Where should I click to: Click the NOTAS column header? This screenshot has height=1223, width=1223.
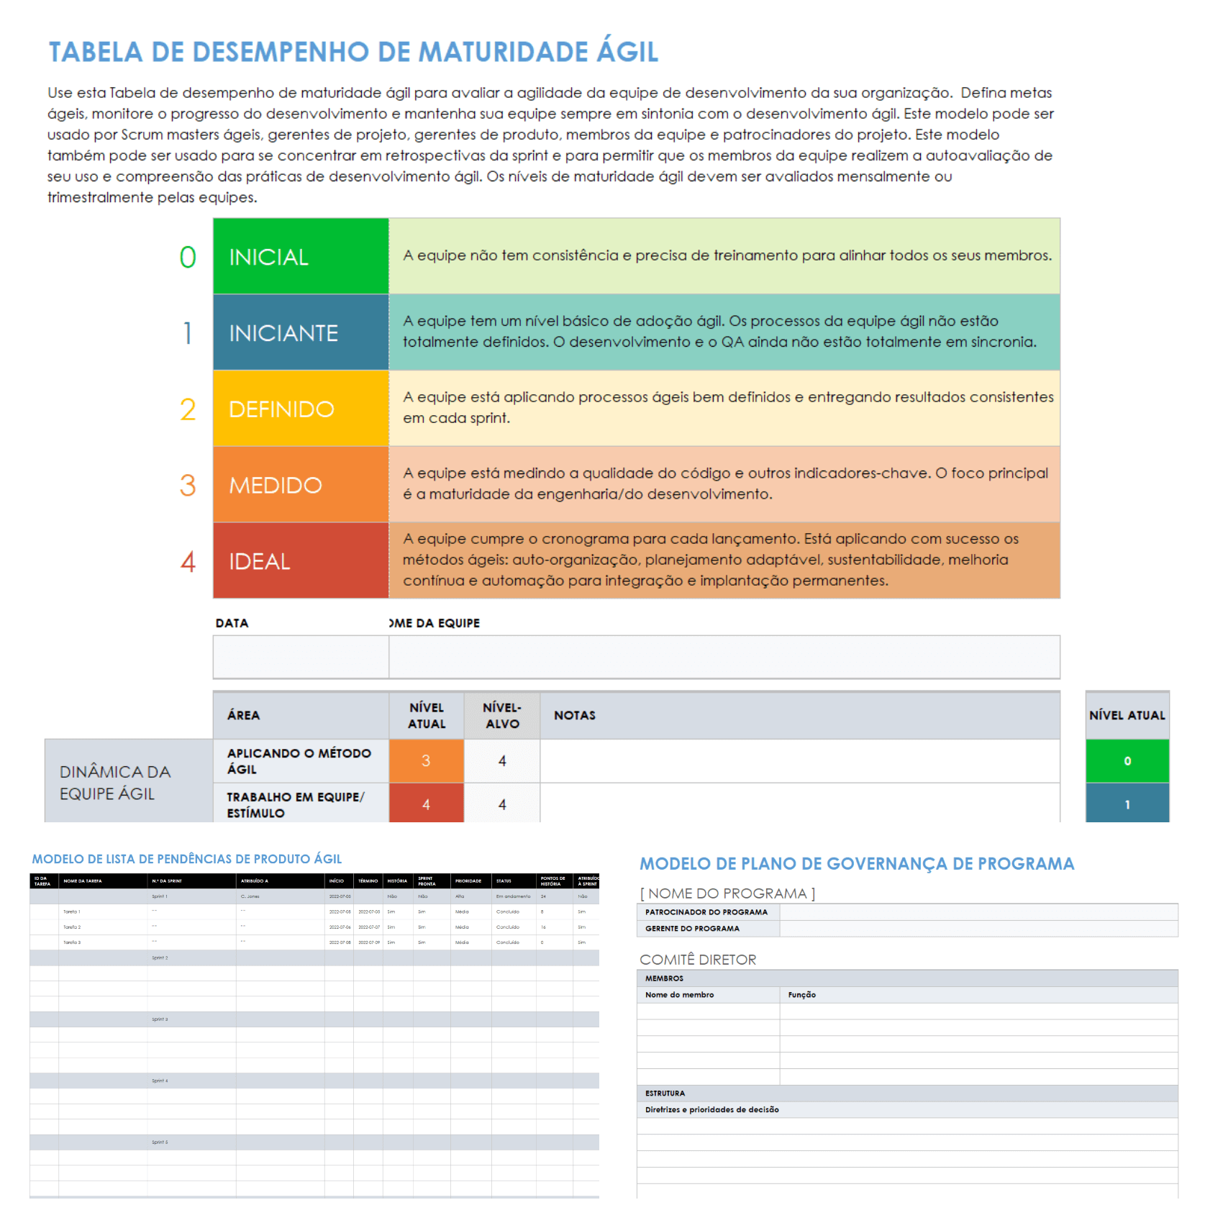(800, 715)
